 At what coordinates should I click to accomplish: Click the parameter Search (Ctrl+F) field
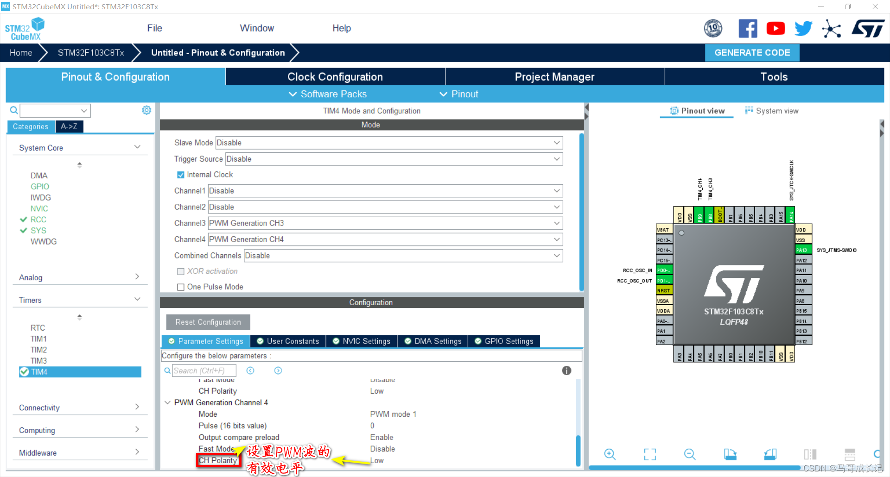[x=204, y=370]
